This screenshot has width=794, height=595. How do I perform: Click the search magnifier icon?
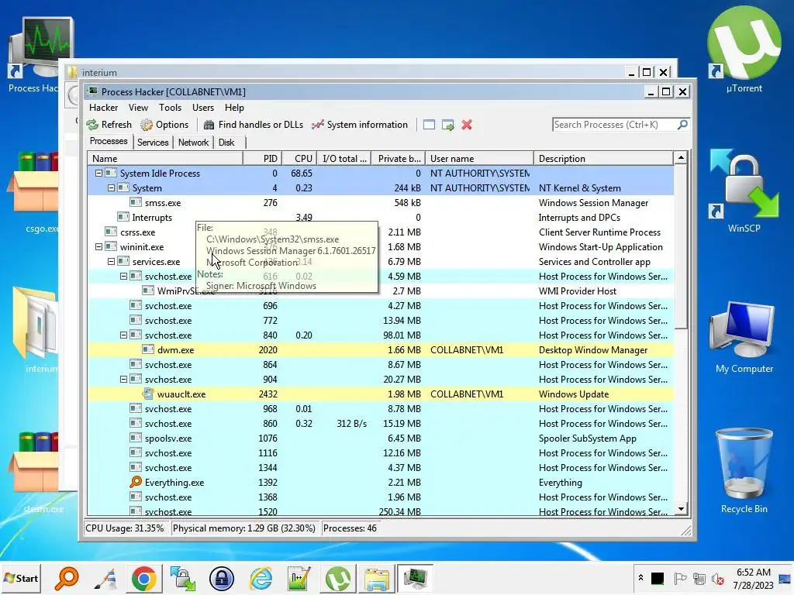pyautogui.click(x=682, y=125)
